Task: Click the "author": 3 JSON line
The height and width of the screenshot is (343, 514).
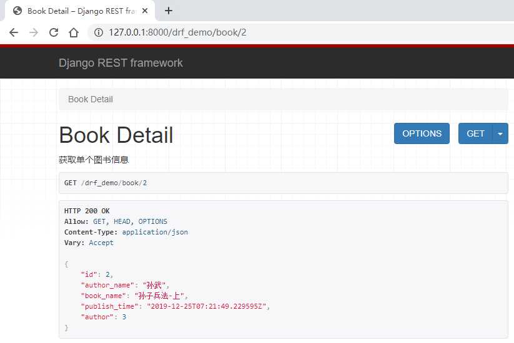Action: 104,317
